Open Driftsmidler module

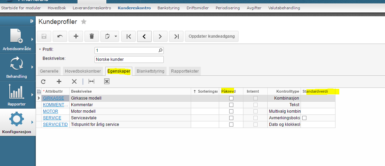point(198,8)
